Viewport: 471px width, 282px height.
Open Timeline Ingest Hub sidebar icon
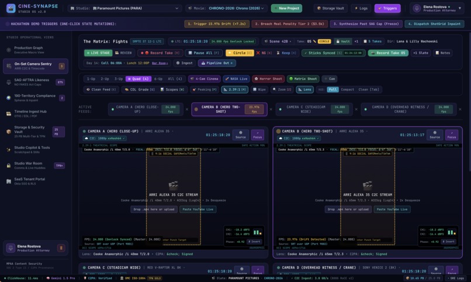click(x=9, y=113)
